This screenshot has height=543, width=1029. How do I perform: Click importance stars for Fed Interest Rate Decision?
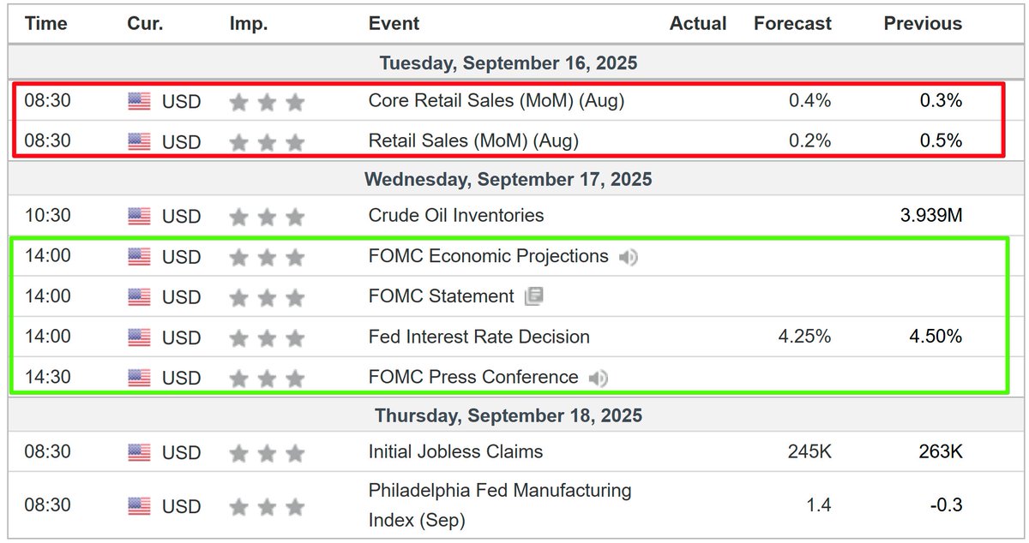(x=267, y=337)
